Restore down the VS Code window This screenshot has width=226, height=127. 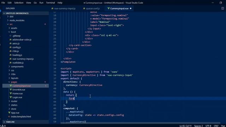[x=220, y=3]
